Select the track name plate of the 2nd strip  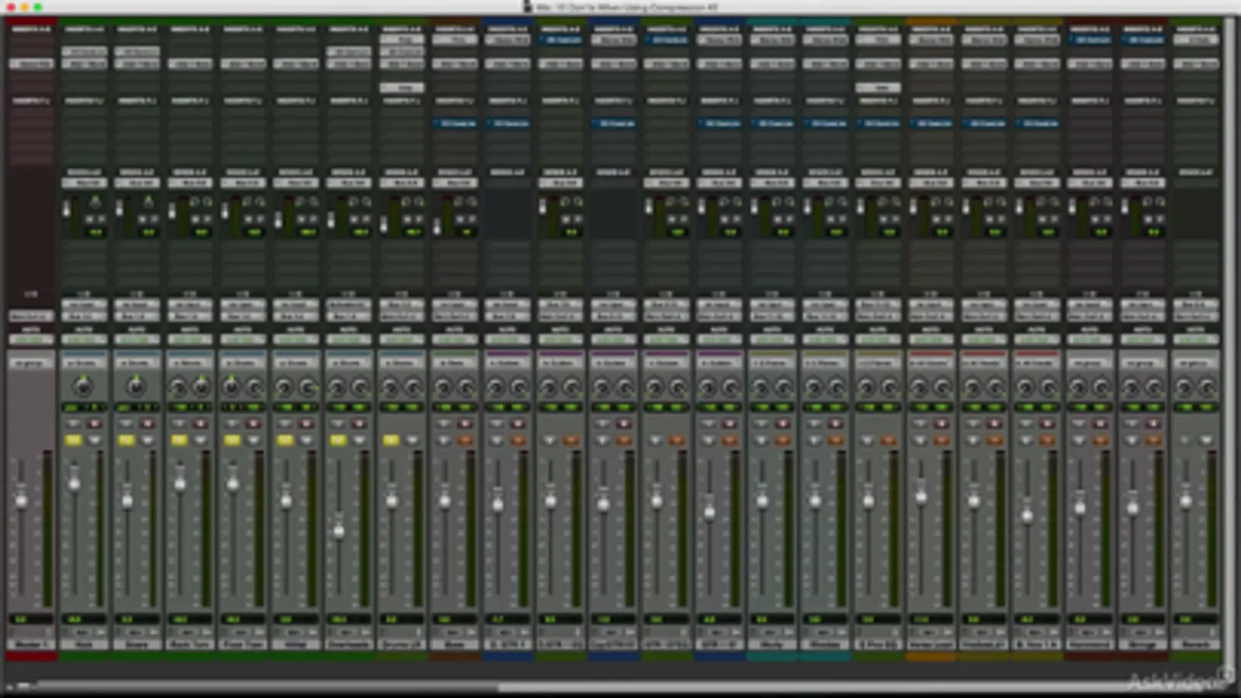point(84,644)
